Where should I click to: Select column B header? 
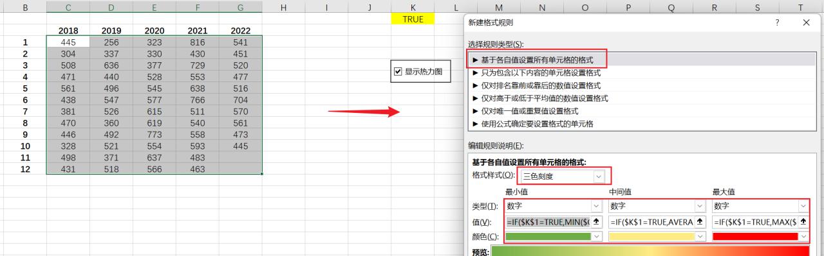(x=25, y=7)
